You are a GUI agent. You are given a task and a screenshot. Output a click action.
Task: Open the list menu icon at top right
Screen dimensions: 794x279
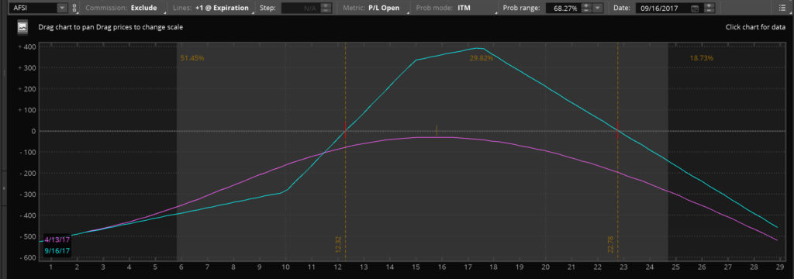click(782, 8)
